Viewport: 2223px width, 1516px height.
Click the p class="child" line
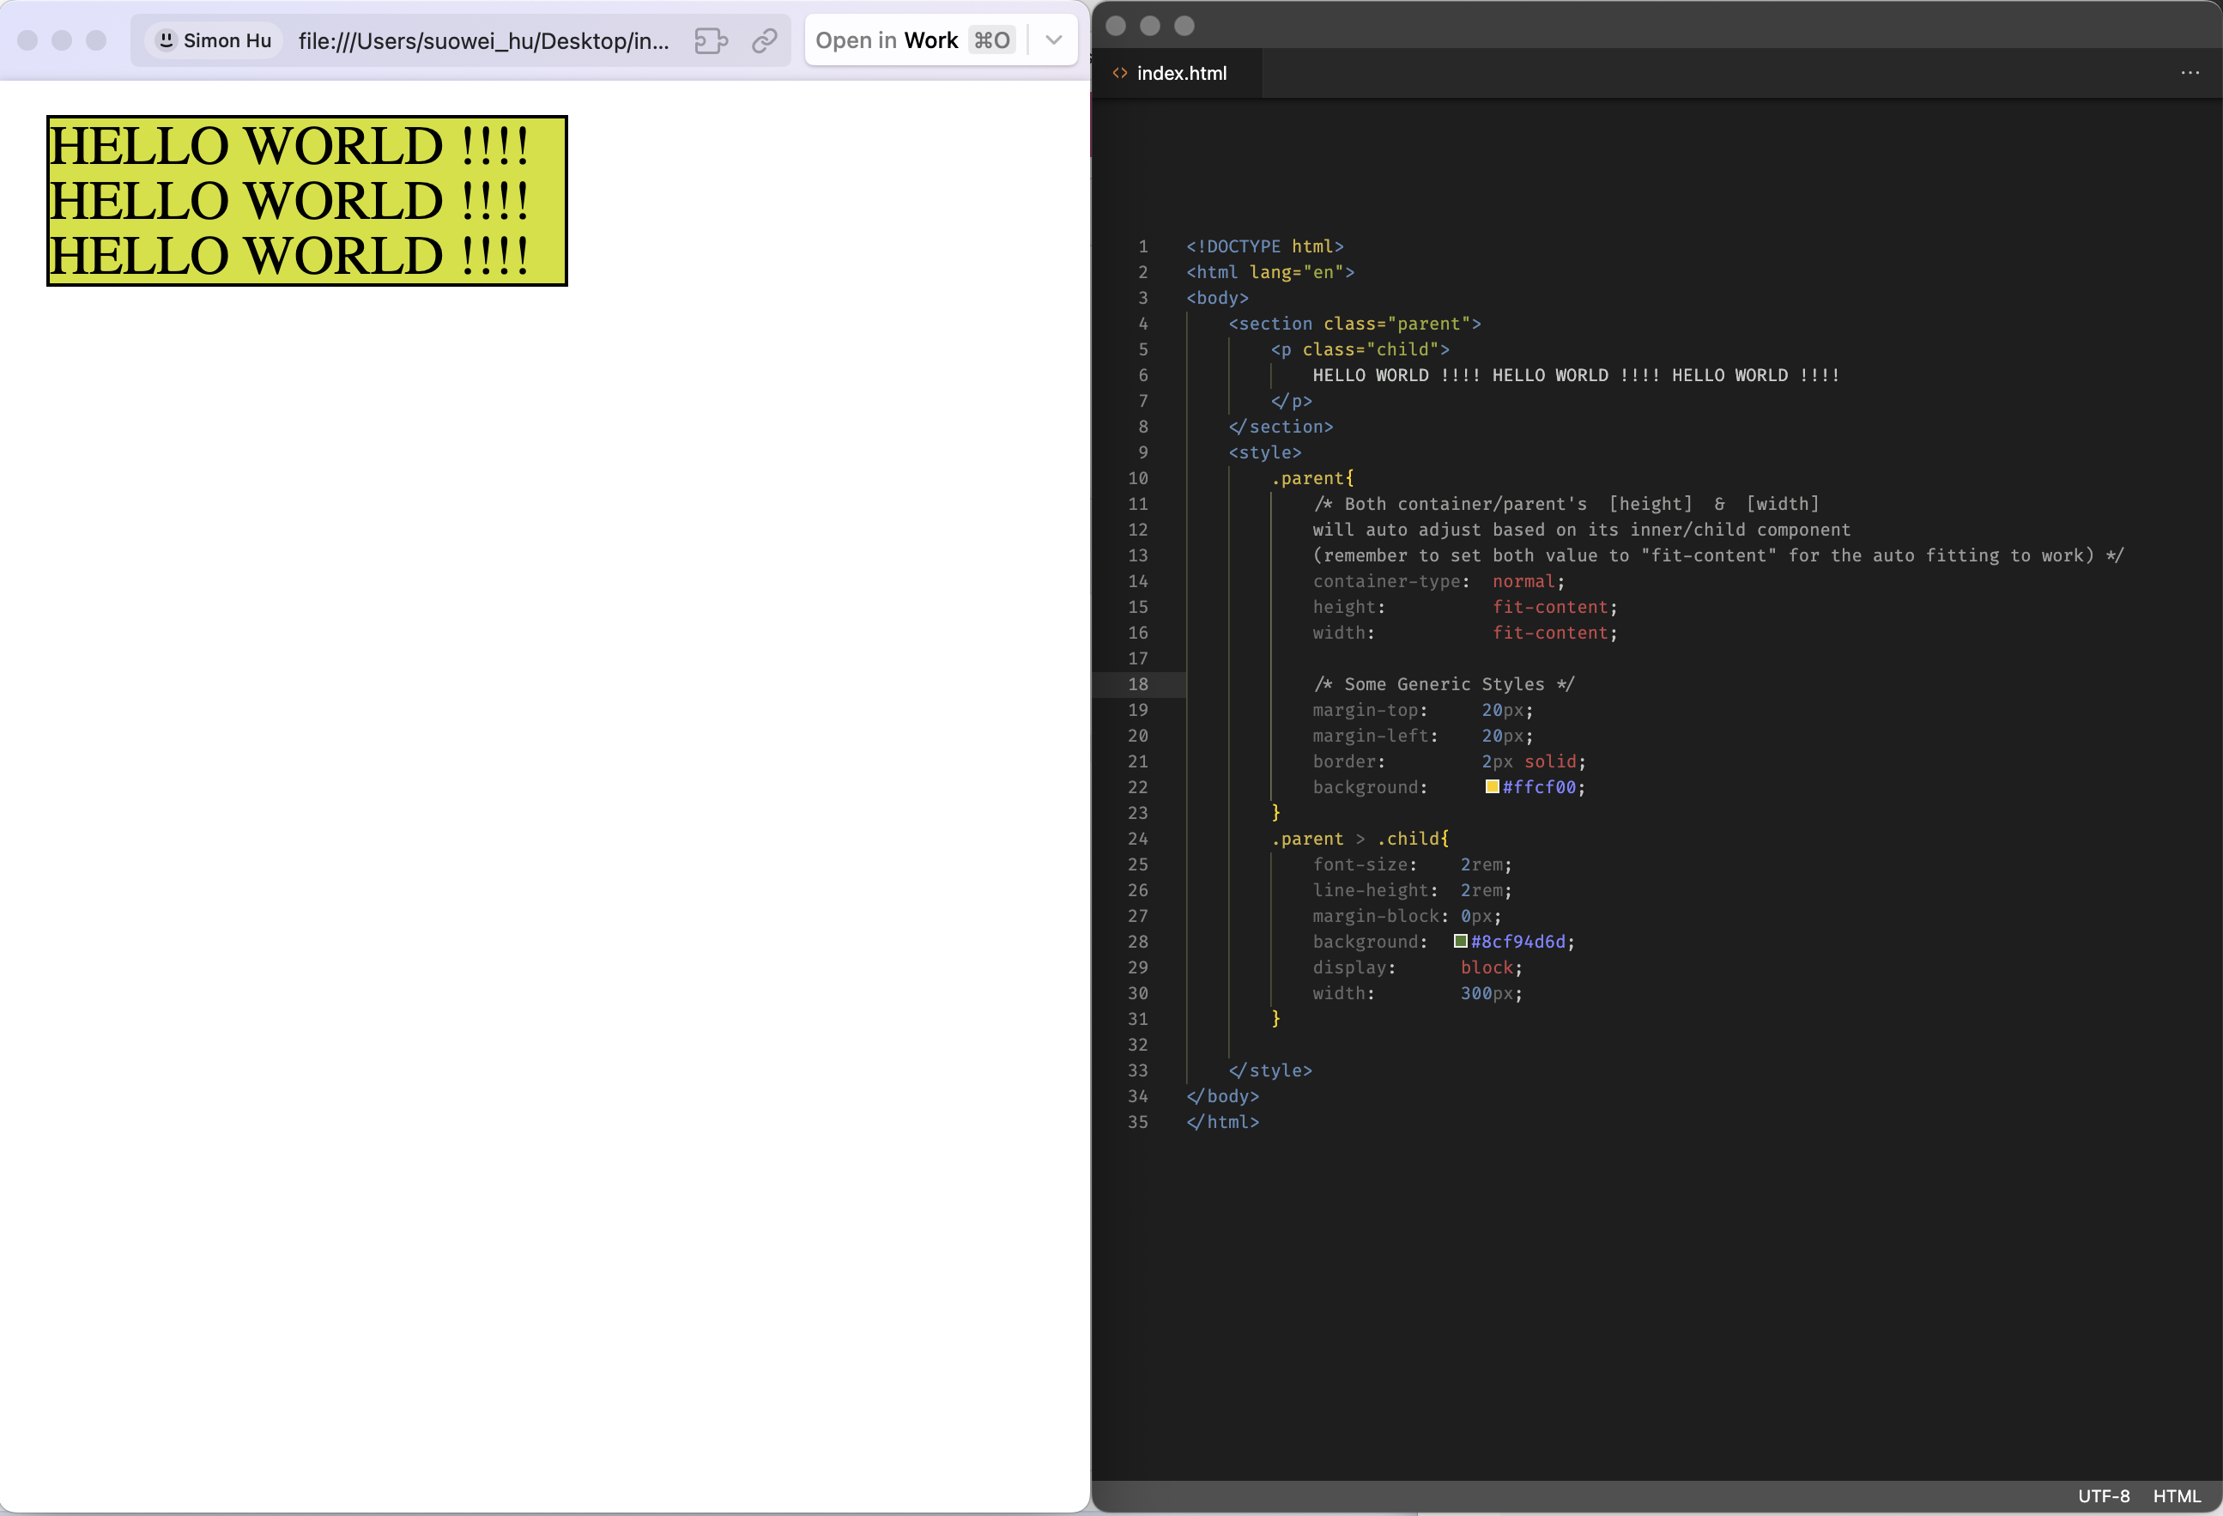coord(1360,349)
